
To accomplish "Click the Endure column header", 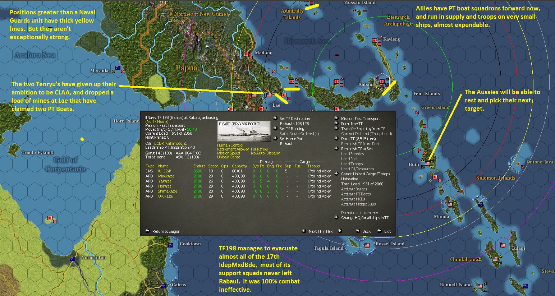I will point(199,166).
